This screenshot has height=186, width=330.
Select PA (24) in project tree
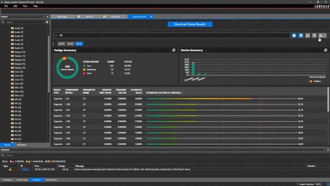tap(18, 107)
